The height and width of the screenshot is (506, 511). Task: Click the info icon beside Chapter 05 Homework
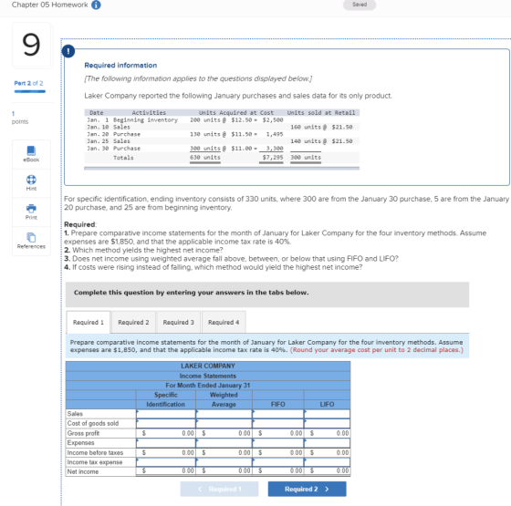coord(96,5)
